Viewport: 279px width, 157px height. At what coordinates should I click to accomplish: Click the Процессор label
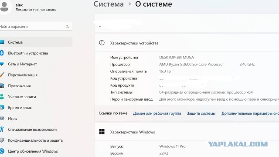click(120, 64)
